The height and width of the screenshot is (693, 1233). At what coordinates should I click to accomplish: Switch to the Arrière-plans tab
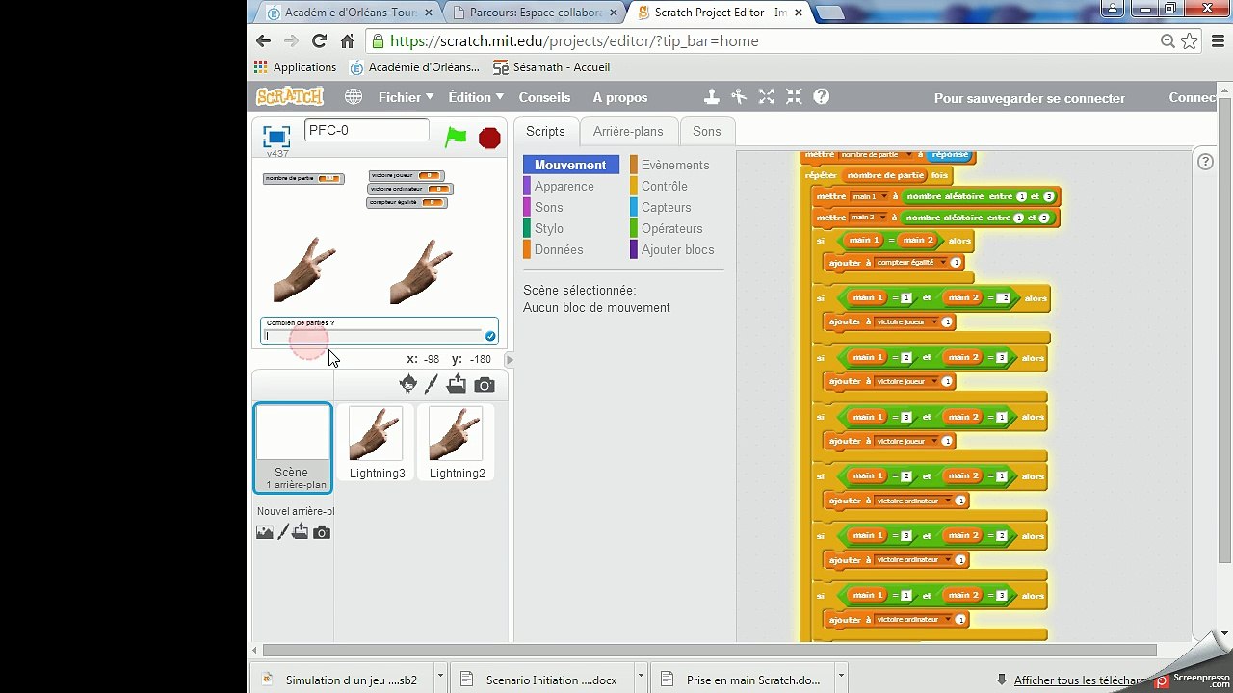tap(628, 131)
